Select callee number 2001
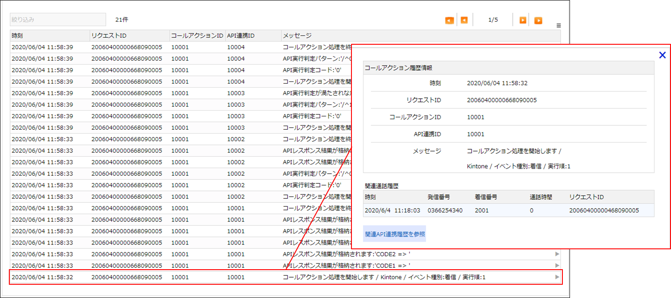The width and height of the screenshot is (671, 298). pos(482,210)
